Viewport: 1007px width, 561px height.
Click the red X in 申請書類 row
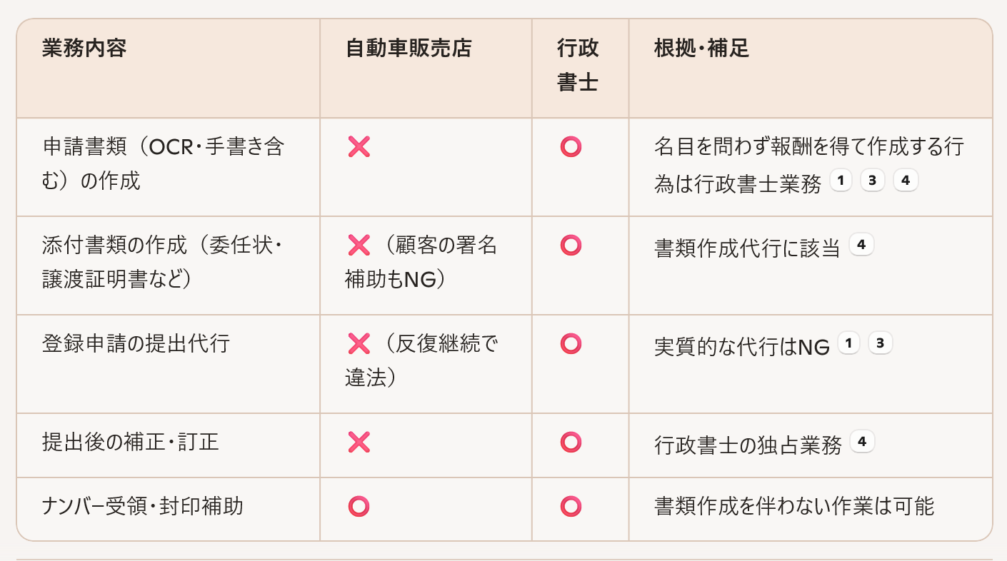tap(359, 147)
